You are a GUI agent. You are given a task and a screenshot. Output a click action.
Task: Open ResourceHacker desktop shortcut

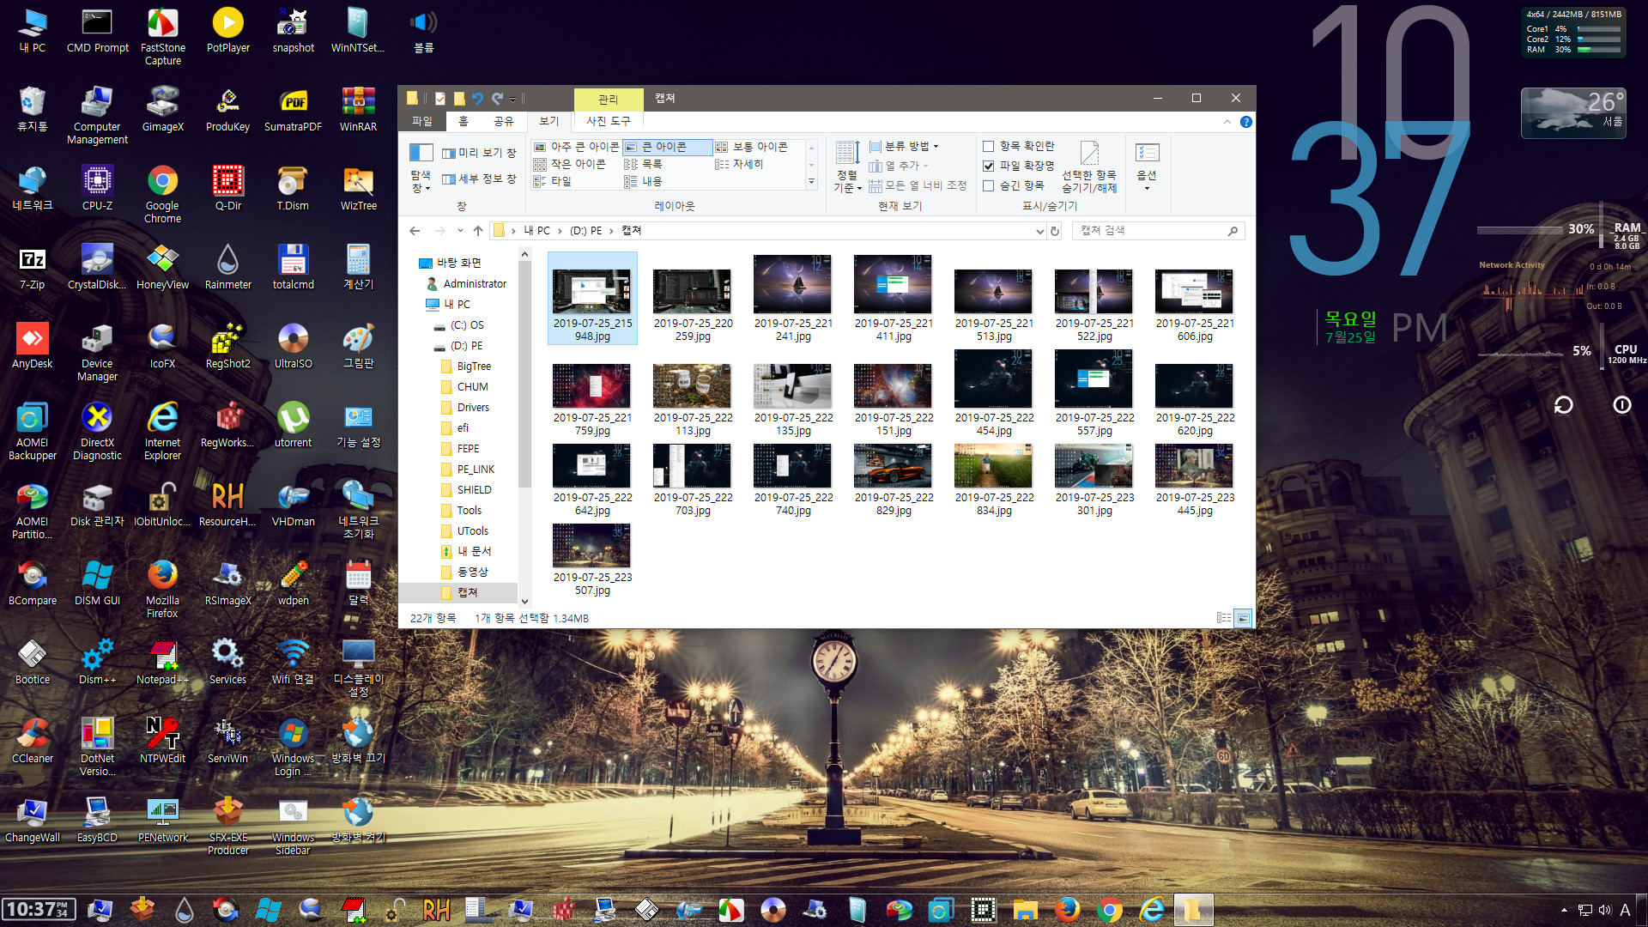click(227, 504)
